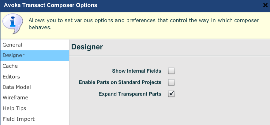Select the Designer category in sidebar

[35, 55]
